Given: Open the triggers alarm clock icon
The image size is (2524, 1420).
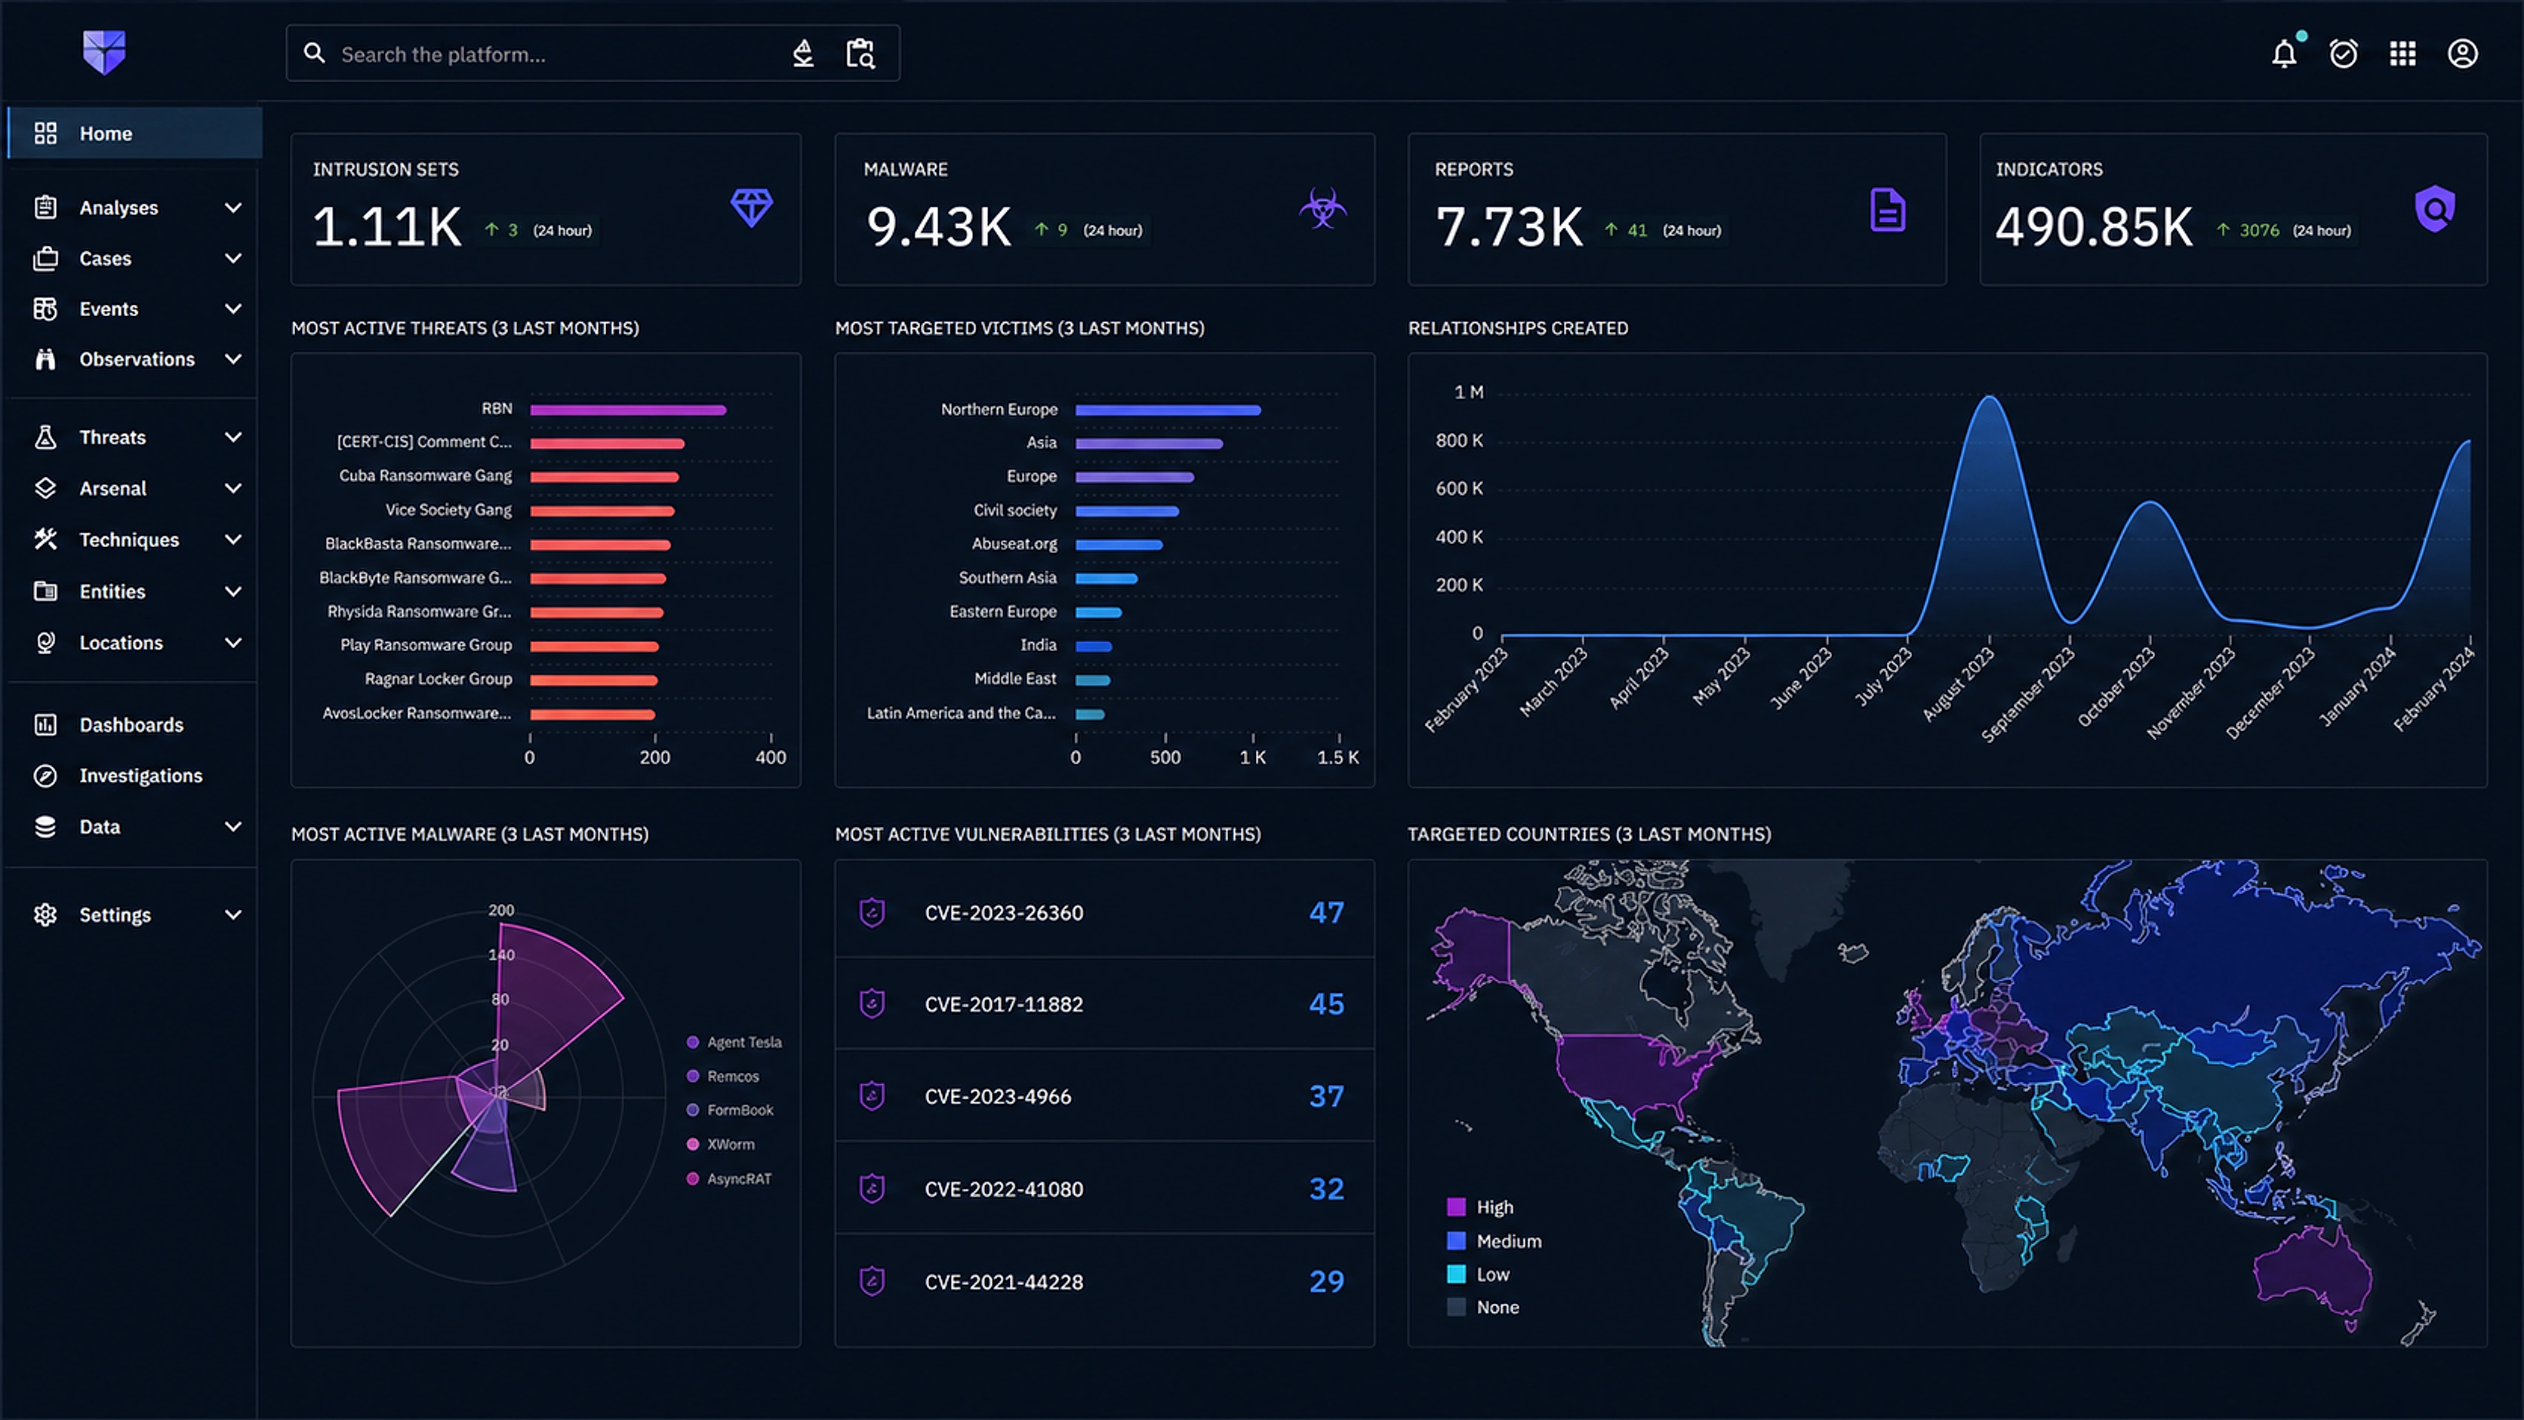Looking at the screenshot, I should tap(2344, 53).
